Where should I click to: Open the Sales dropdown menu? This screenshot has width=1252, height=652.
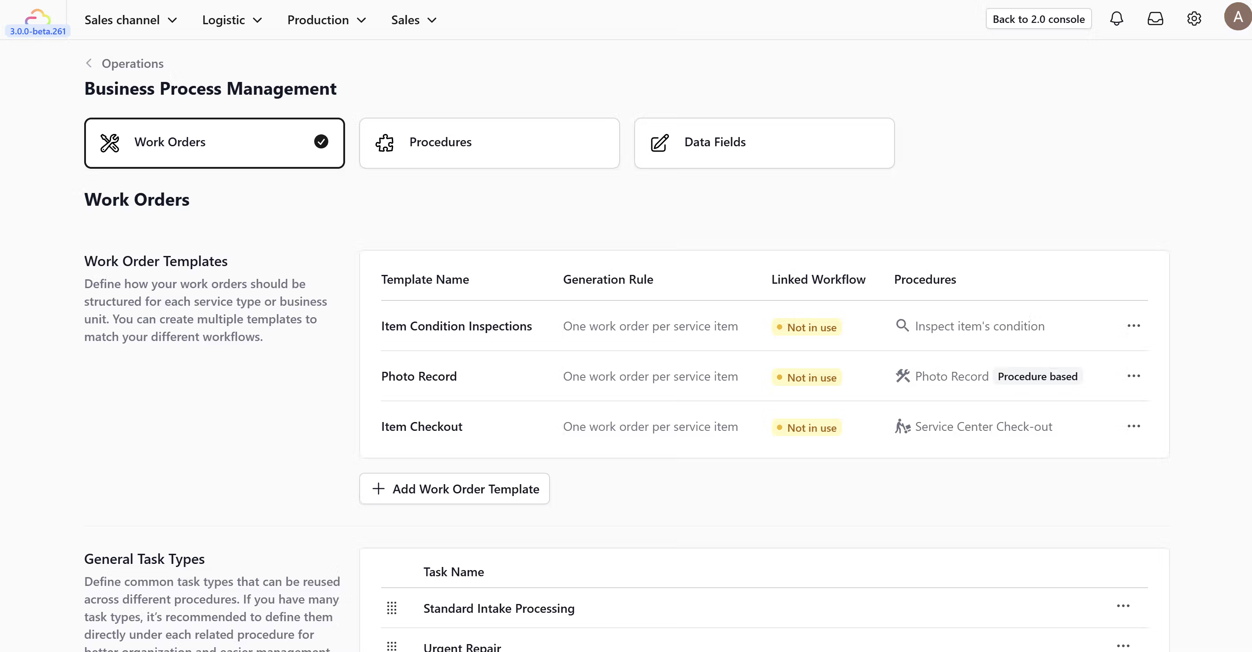point(414,20)
